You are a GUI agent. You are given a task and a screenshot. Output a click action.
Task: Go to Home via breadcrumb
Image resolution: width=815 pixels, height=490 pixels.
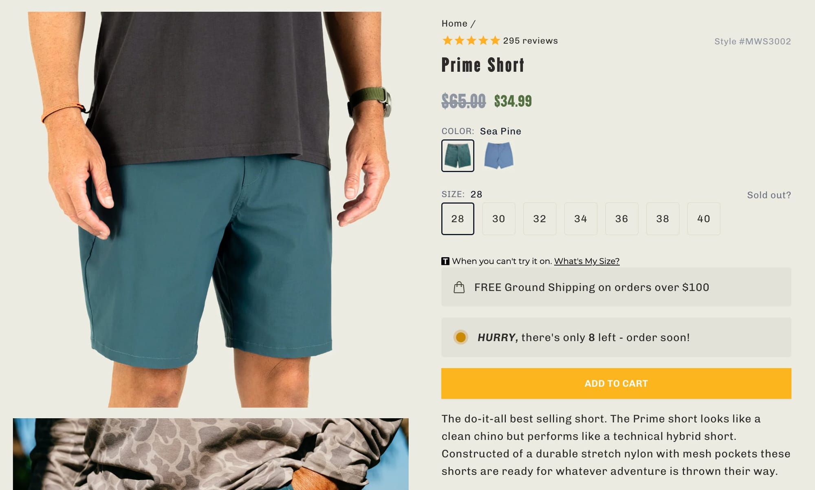tap(454, 24)
